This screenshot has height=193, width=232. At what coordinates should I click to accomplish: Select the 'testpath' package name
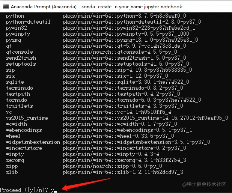coord(18,94)
